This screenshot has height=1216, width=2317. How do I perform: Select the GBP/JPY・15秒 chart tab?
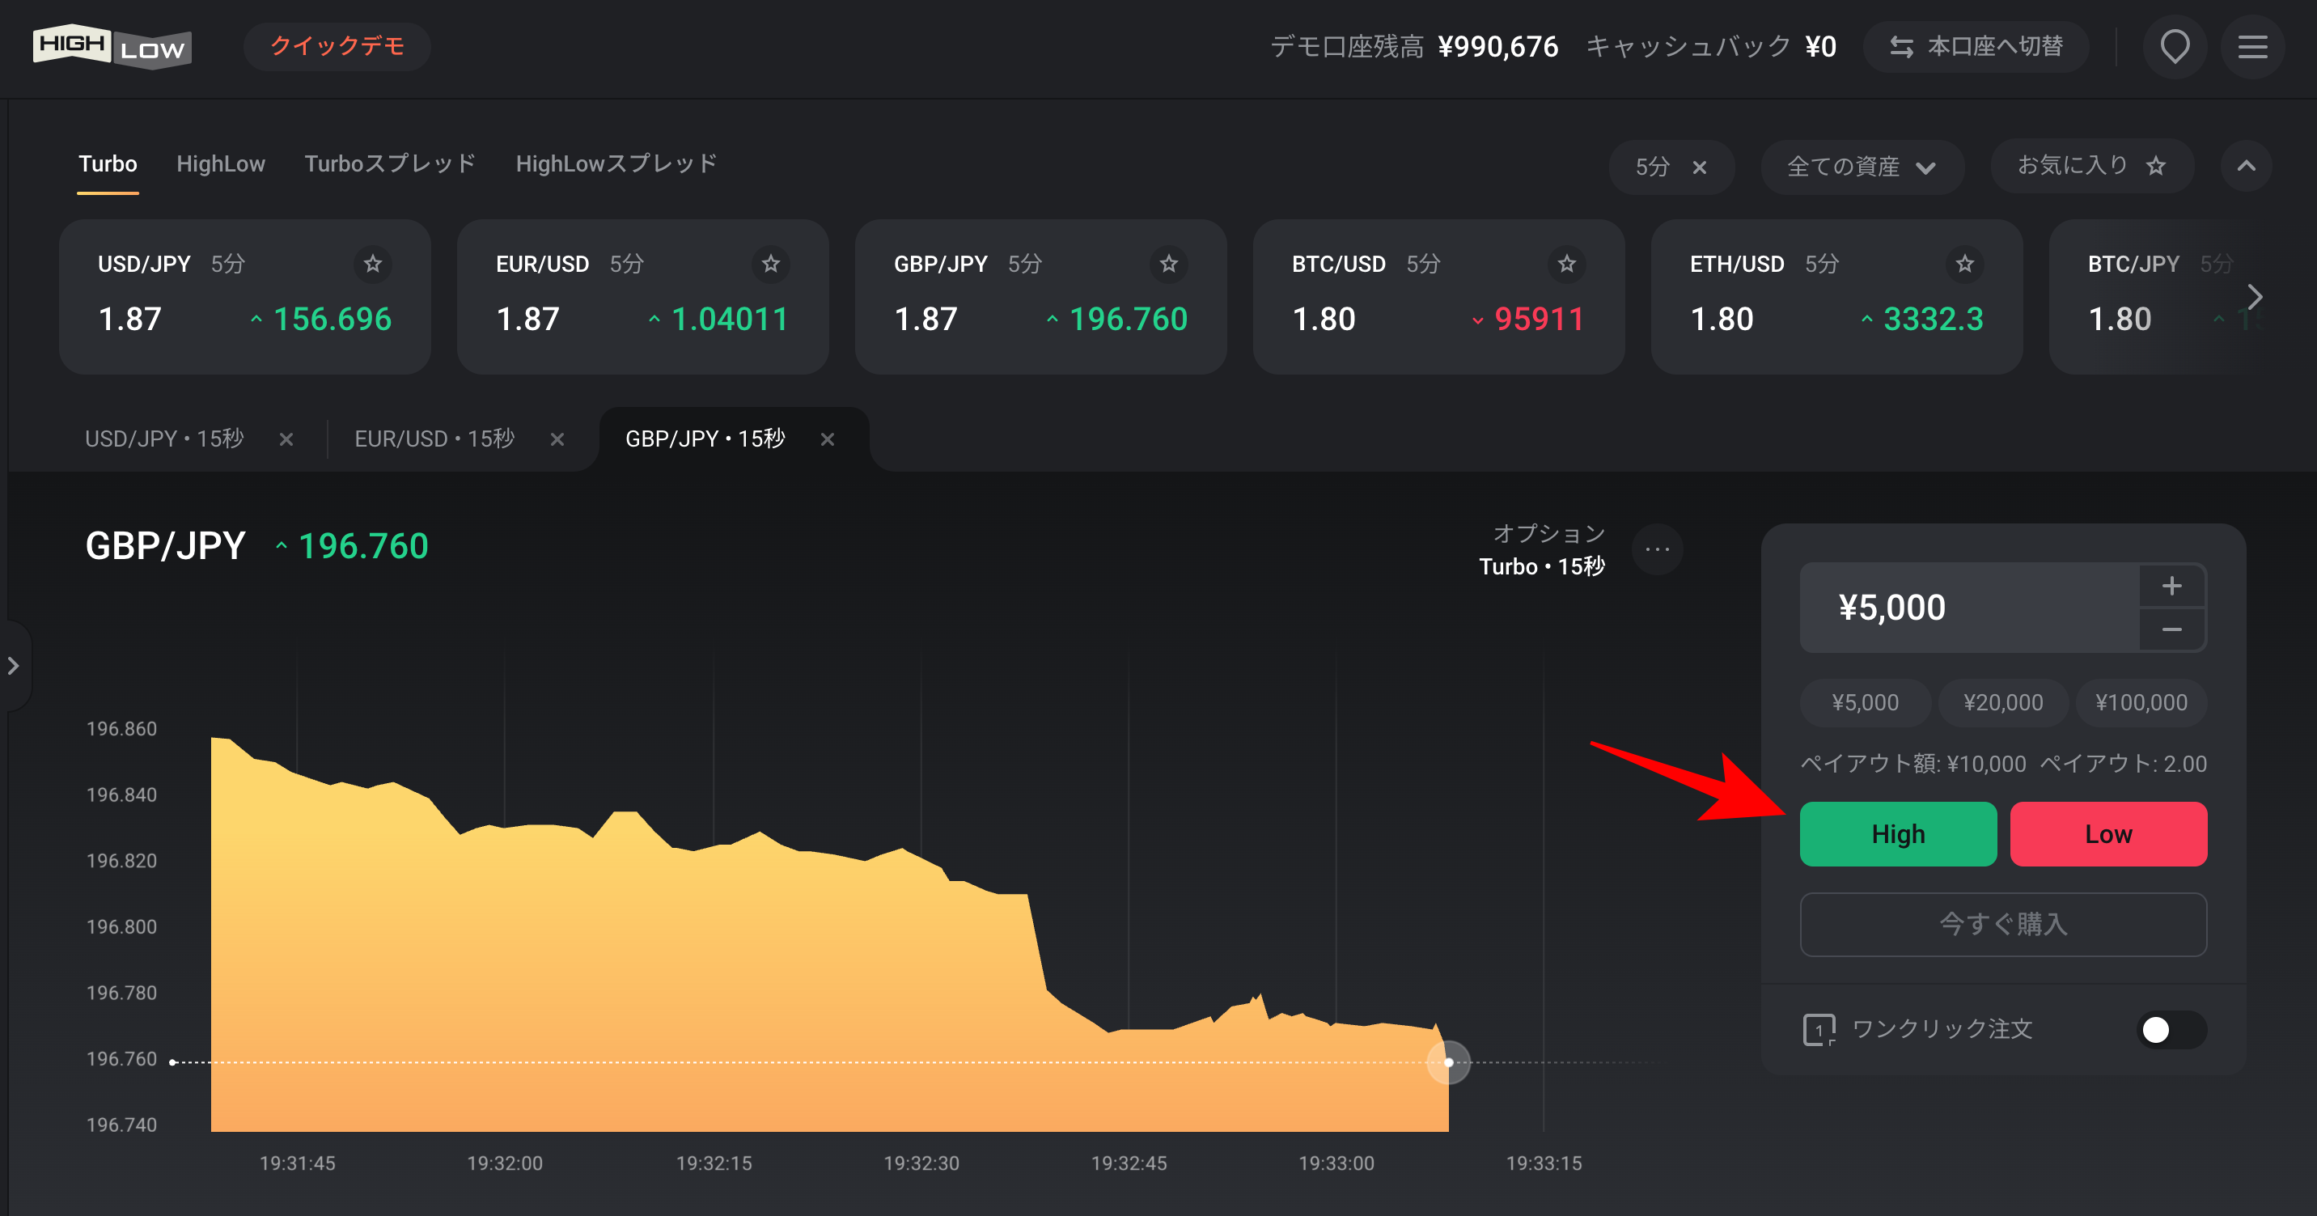coord(705,439)
